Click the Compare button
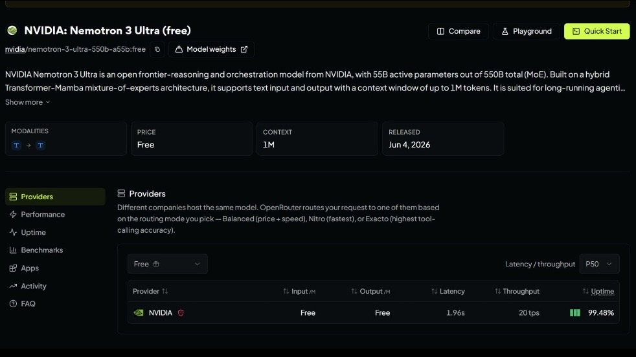Screen dimensions: 636x357 click(459, 31)
